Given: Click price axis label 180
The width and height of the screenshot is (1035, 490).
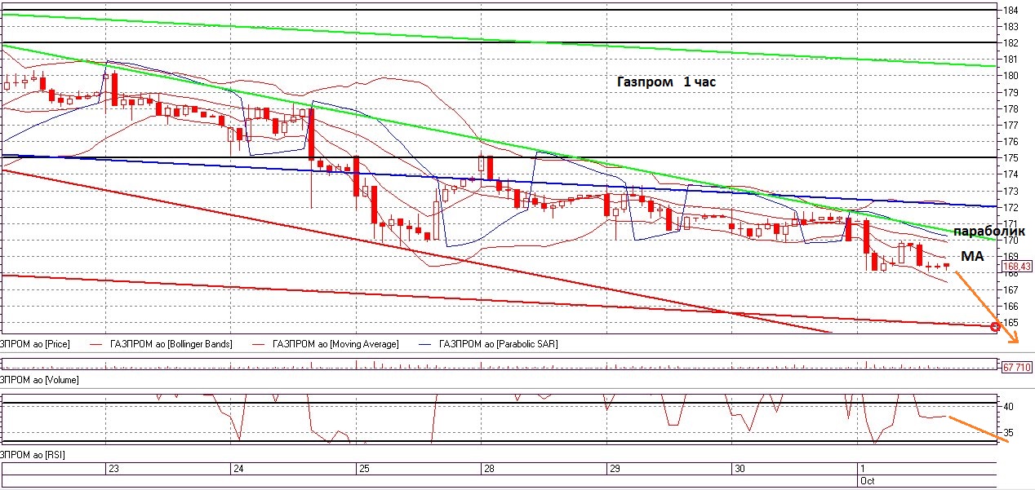Looking at the screenshot, I should click(x=1011, y=75).
